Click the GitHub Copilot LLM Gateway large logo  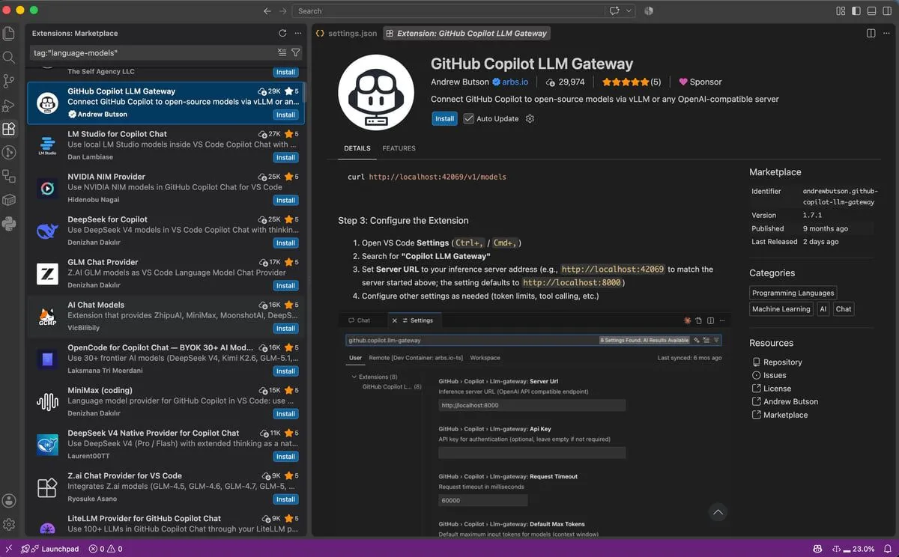pos(377,92)
